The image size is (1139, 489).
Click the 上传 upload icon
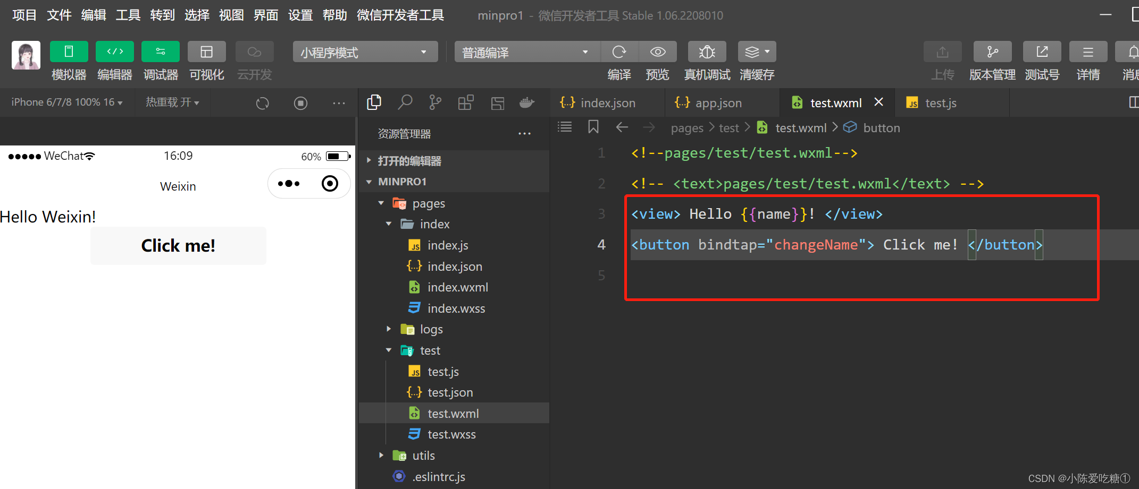click(942, 52)
